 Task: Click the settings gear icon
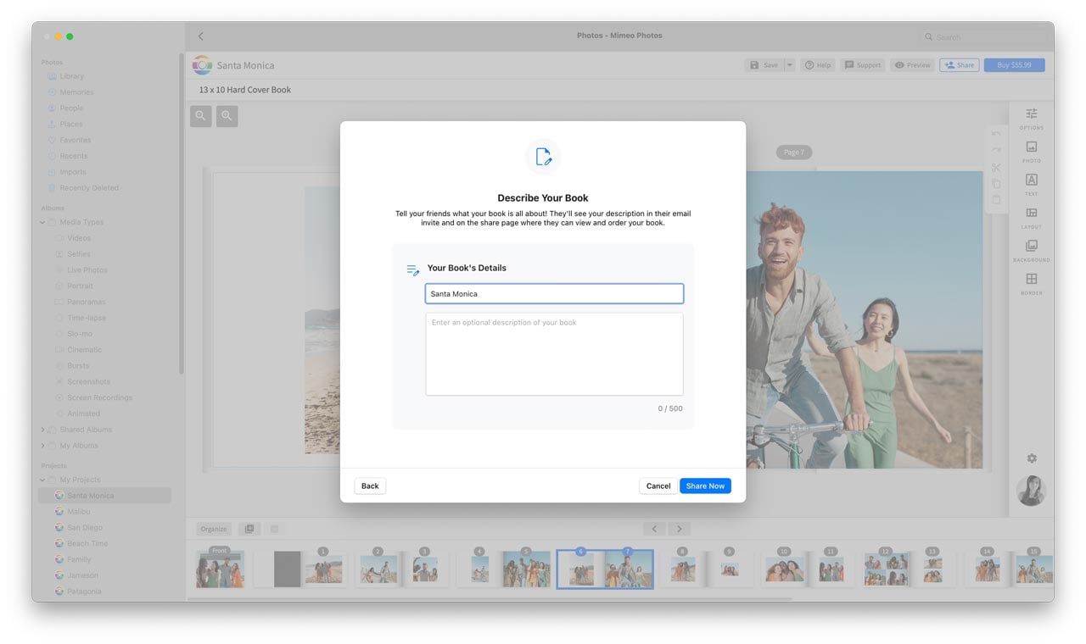(x=1031, y=458)
